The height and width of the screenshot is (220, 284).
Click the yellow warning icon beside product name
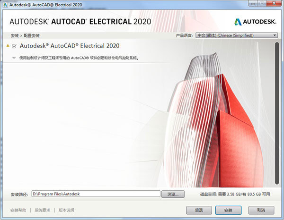coord(8,46)
